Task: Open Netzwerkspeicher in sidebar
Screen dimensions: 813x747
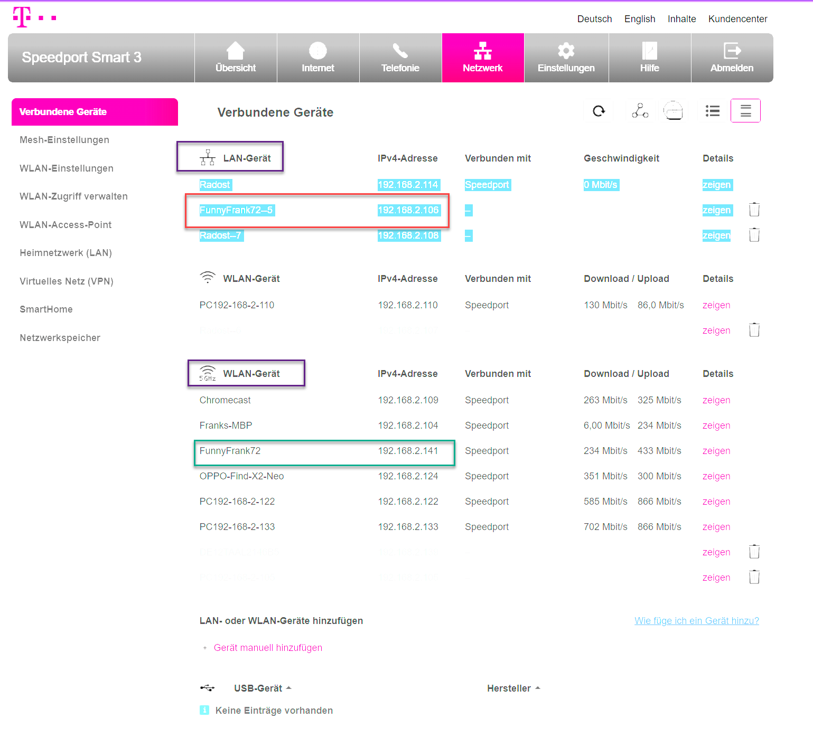Action: pyautogui.click(x=60, y=338)
